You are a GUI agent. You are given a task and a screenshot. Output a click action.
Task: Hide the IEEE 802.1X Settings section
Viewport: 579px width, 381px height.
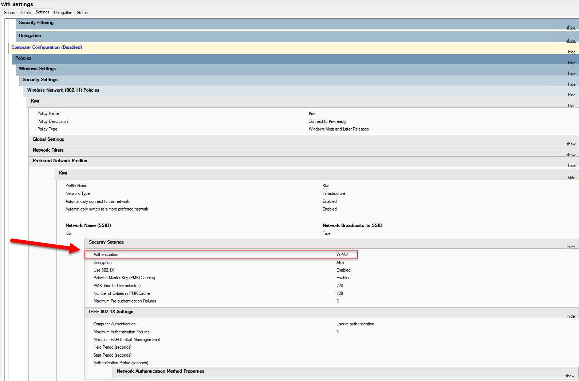[571, 316]
